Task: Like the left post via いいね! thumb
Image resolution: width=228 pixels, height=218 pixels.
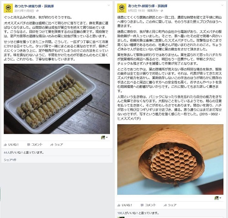Action: tap(11, 145)
